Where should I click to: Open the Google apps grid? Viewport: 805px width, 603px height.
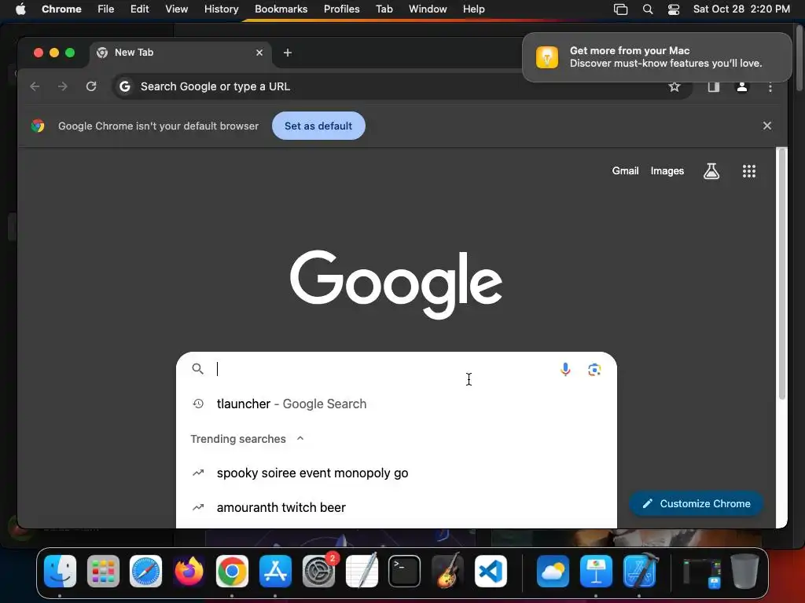click(749, 171)
